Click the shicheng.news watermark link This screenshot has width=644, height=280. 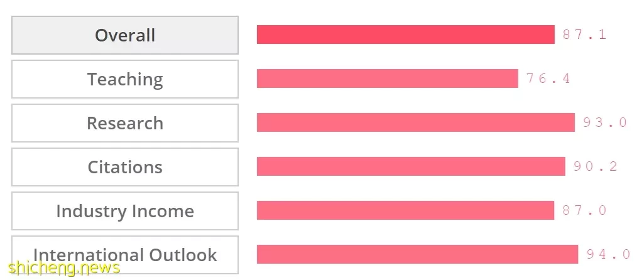coord(64,267)
